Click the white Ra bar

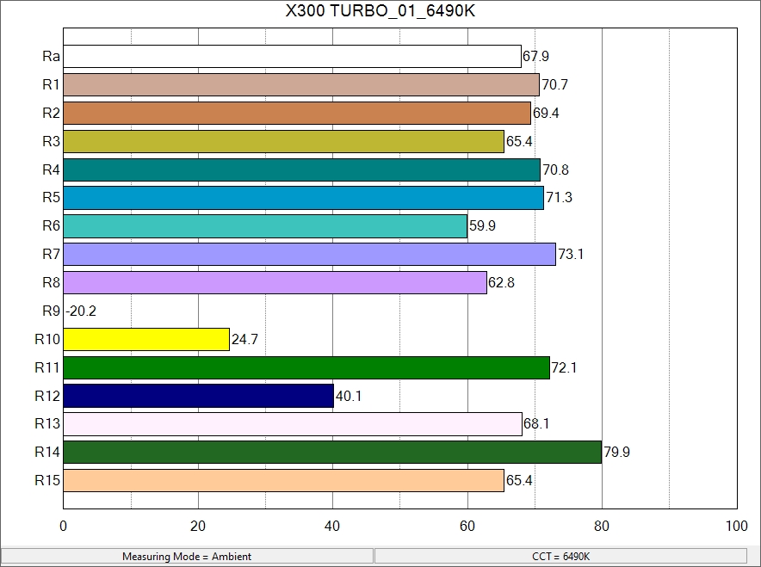[292, 57]
